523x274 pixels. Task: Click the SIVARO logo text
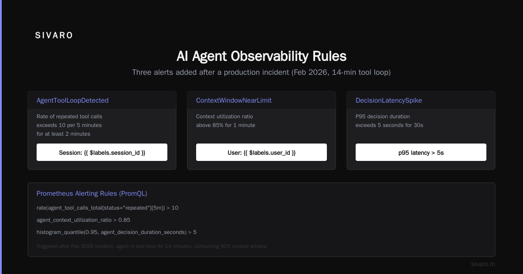click(x=54, y=36)
